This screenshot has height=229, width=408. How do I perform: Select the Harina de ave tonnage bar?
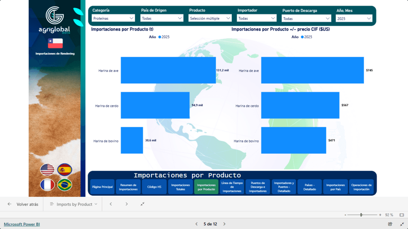coord(168,70)
